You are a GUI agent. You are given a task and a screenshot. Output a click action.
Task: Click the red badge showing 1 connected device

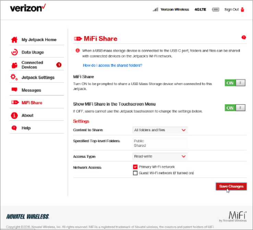(59, 65)
